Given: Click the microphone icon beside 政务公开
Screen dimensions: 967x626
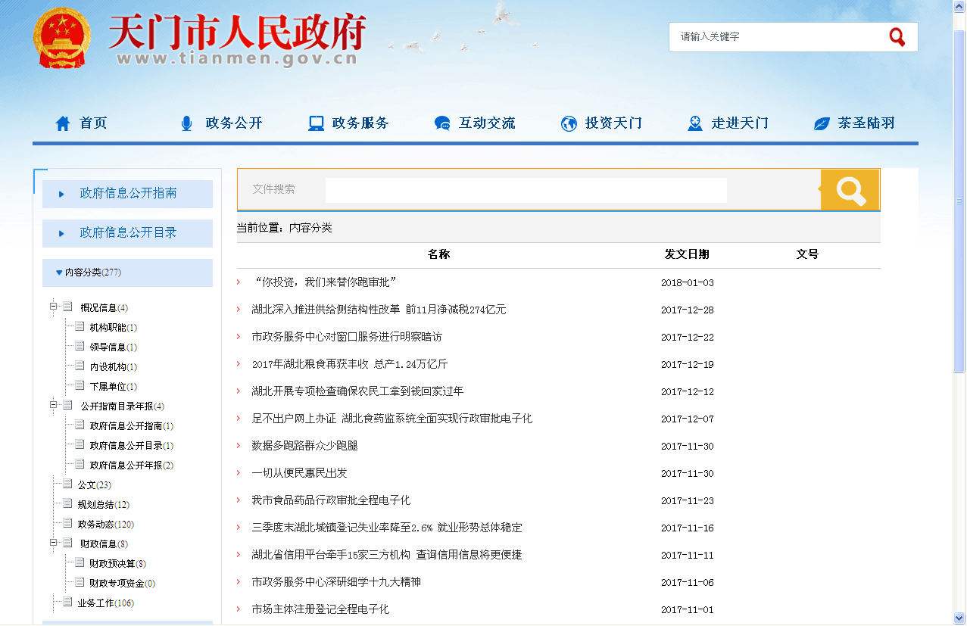Looking at the screenshot, I should [186, 123].
